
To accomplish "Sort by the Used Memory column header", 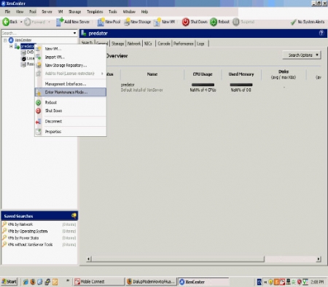I will point(241,74).
